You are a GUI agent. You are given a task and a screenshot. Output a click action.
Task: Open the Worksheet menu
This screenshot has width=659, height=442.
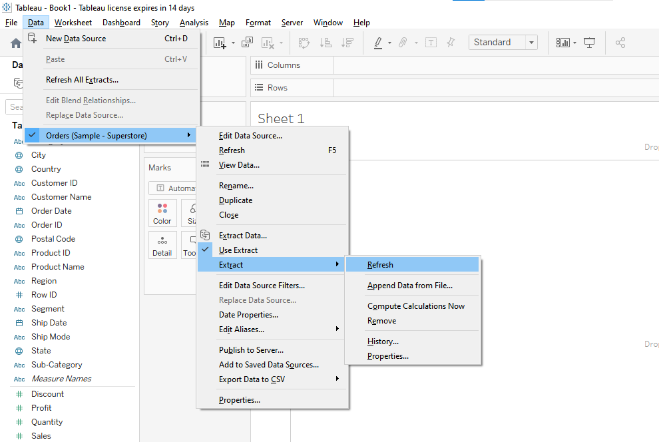click(73, 23)
